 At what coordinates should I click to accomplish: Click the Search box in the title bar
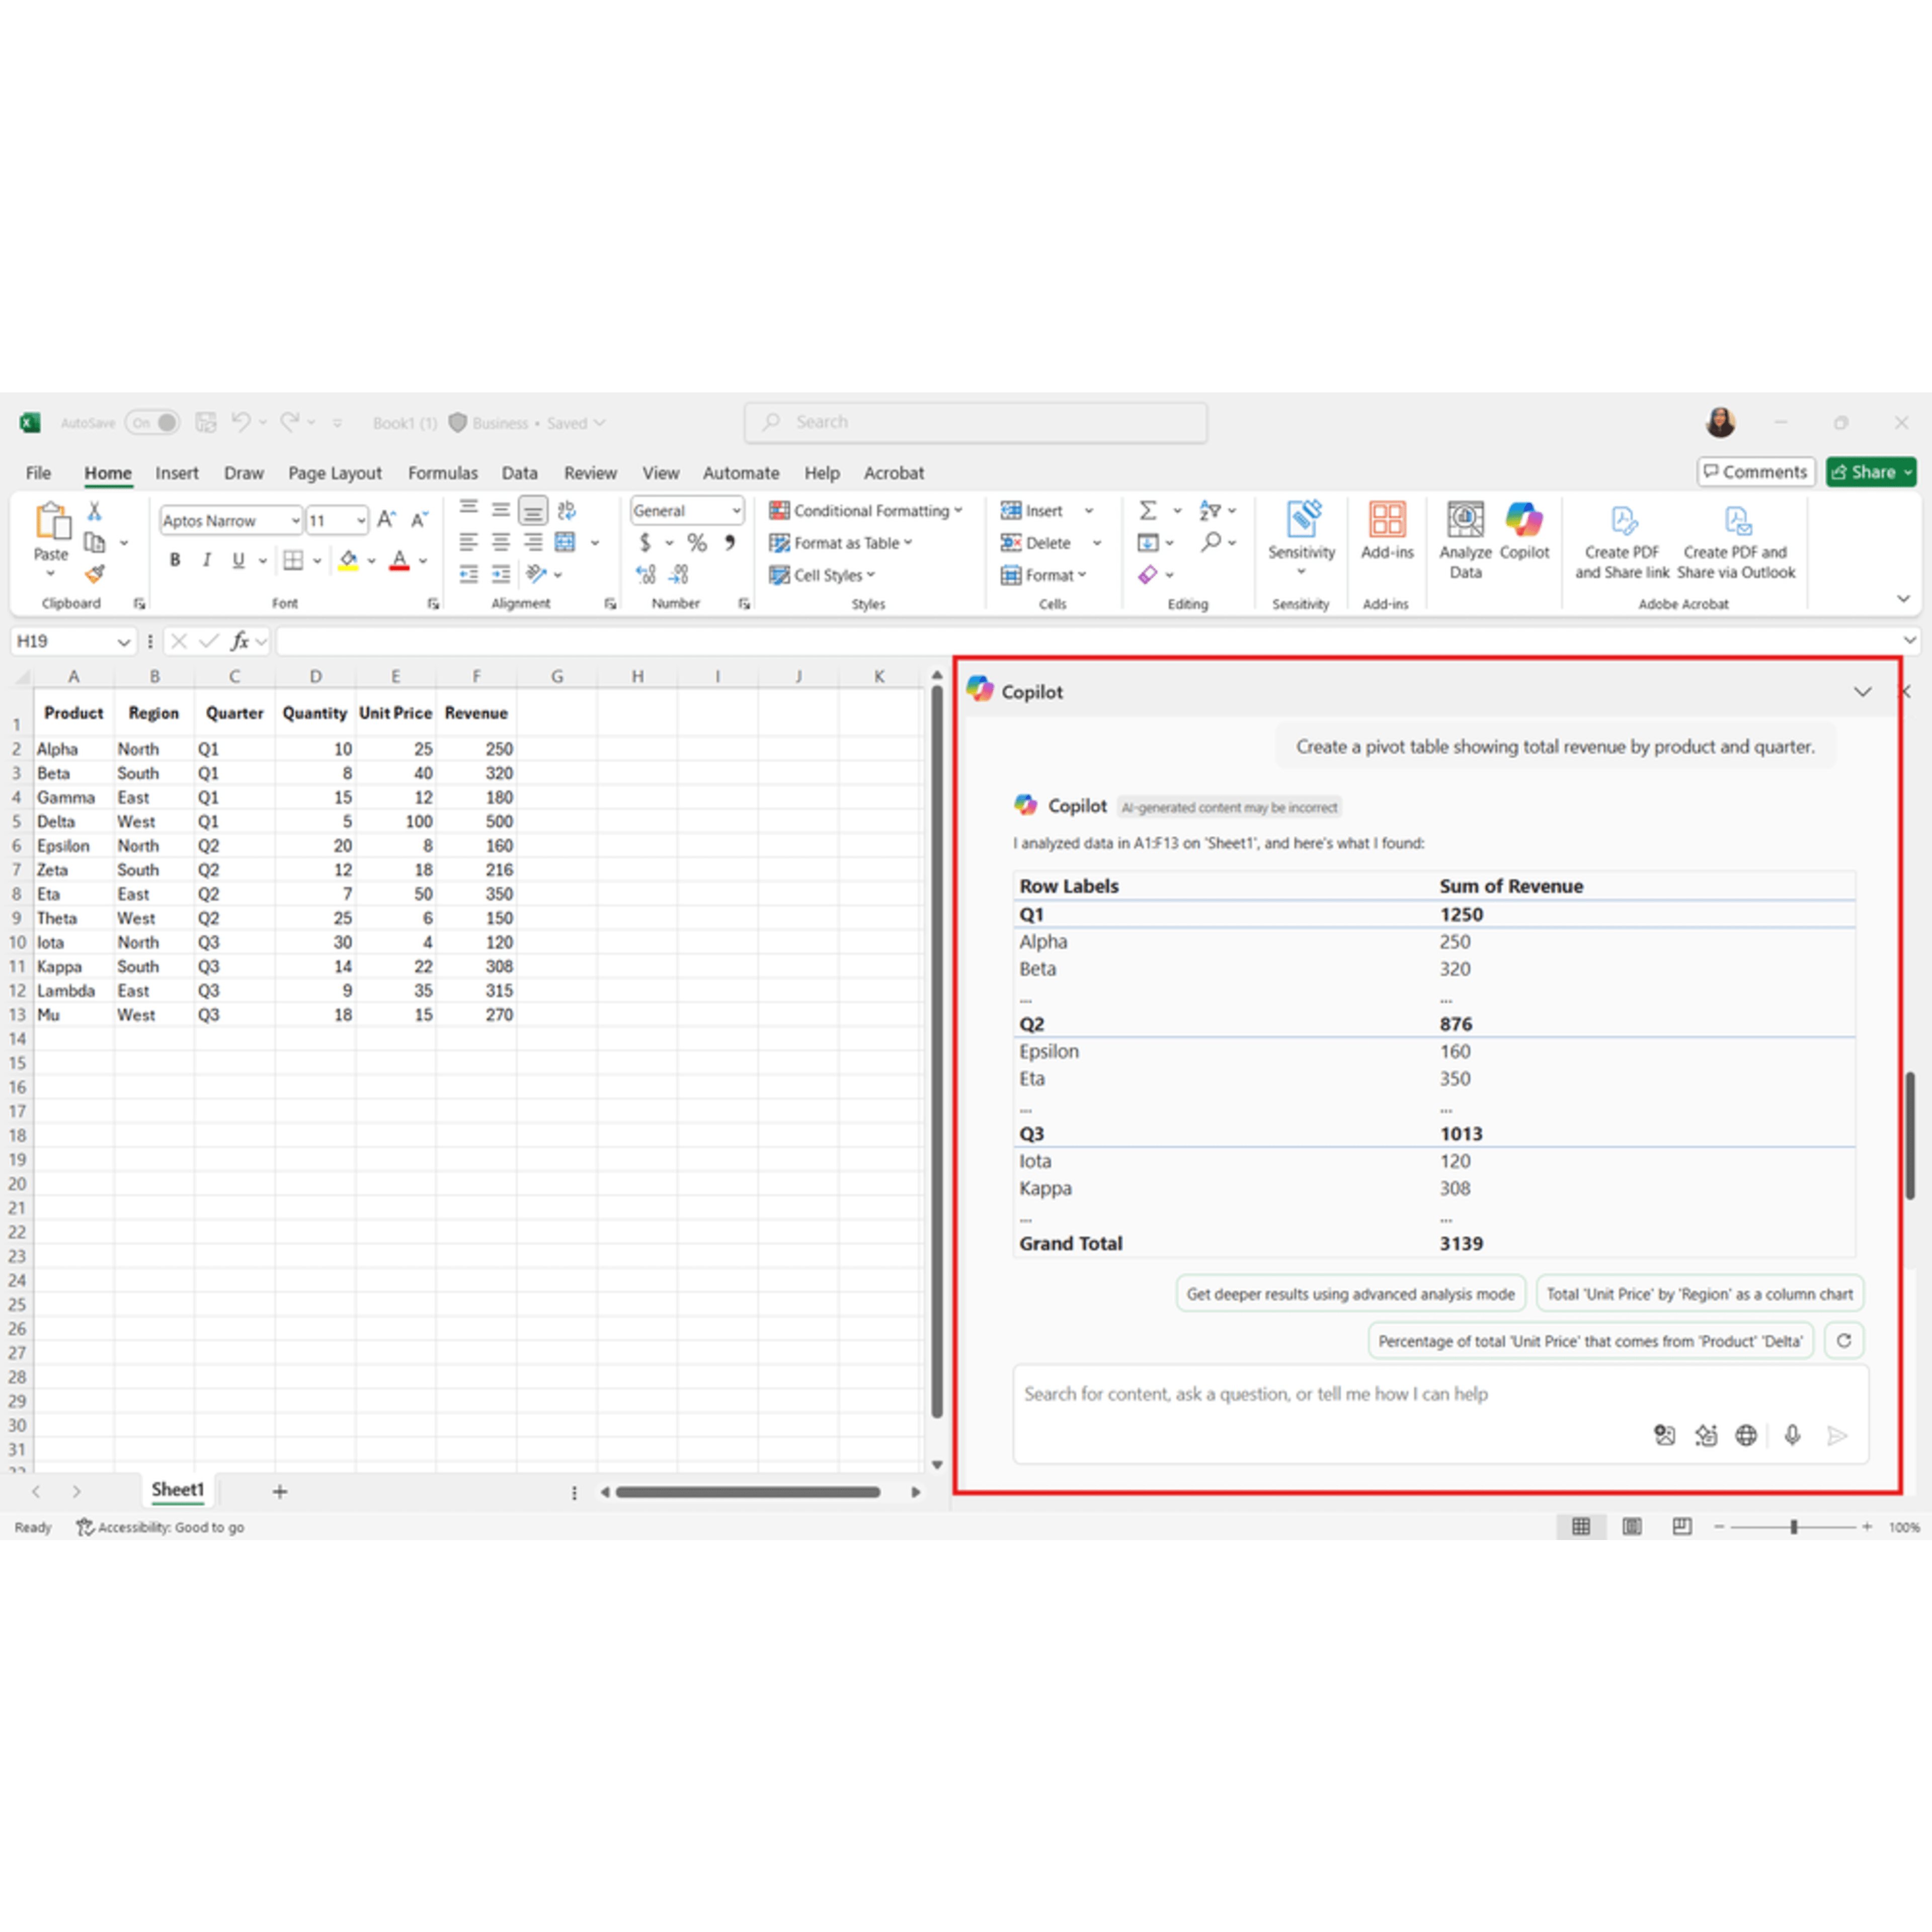975,422
